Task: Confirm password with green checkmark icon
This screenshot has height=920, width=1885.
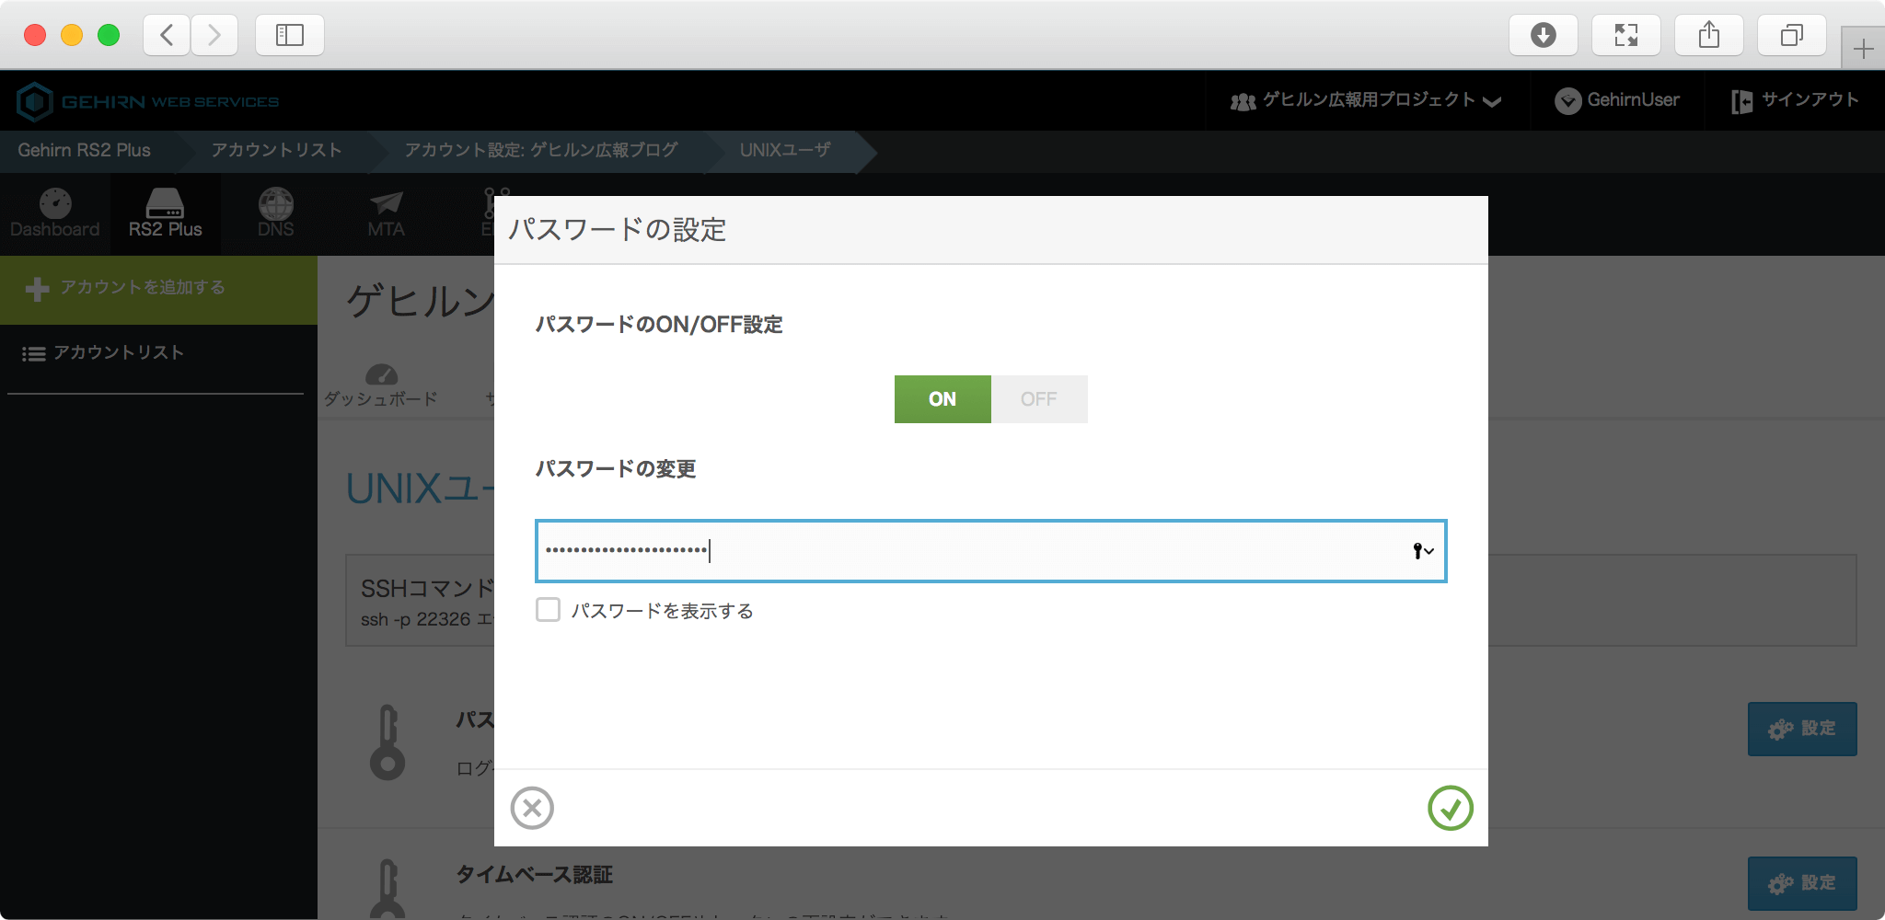Action: (1450, 808)
